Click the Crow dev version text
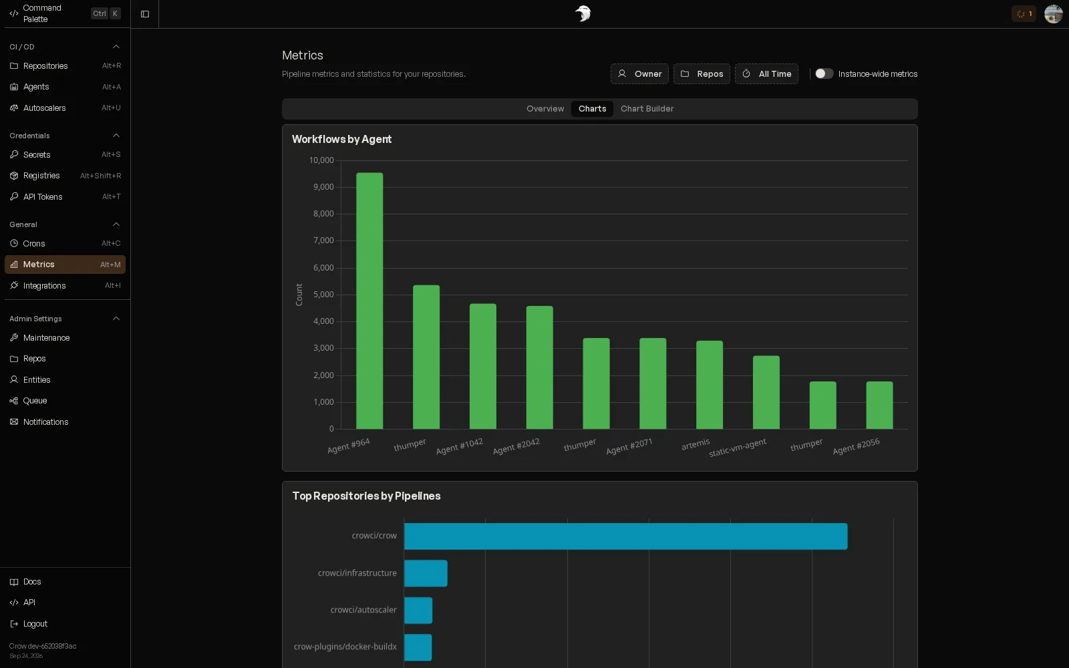Screen dimensions: 1069x668 tap(43, 646)
